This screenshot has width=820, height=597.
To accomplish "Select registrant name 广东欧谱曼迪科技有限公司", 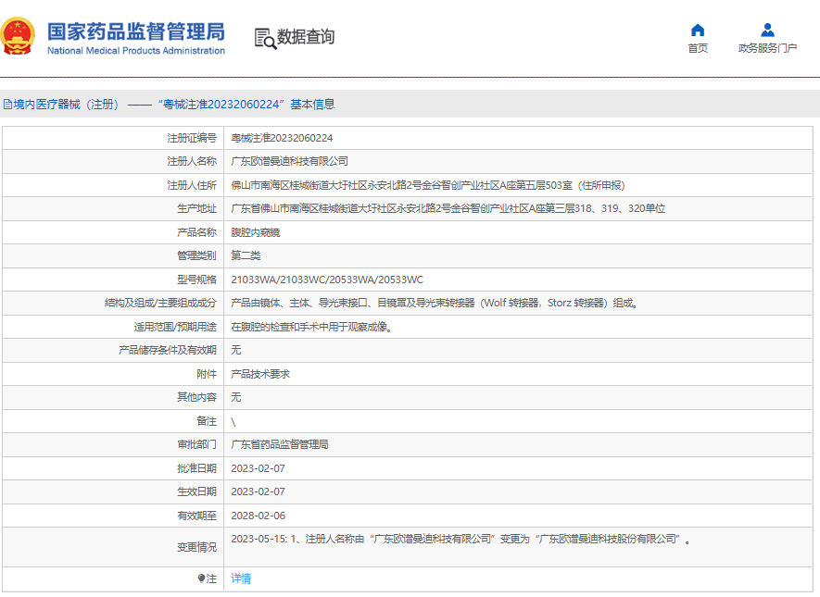I will [290, 161].
